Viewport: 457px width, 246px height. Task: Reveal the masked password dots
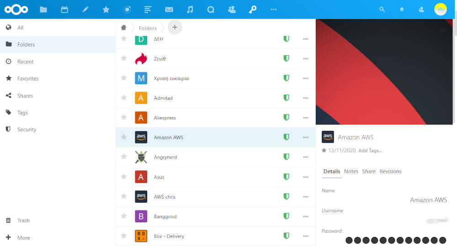pos(395,240)
